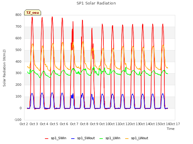Click the Solar Radiation (W/m2) axis title
The width and height of the screenshot is (193, 144).
coord(4,68)
